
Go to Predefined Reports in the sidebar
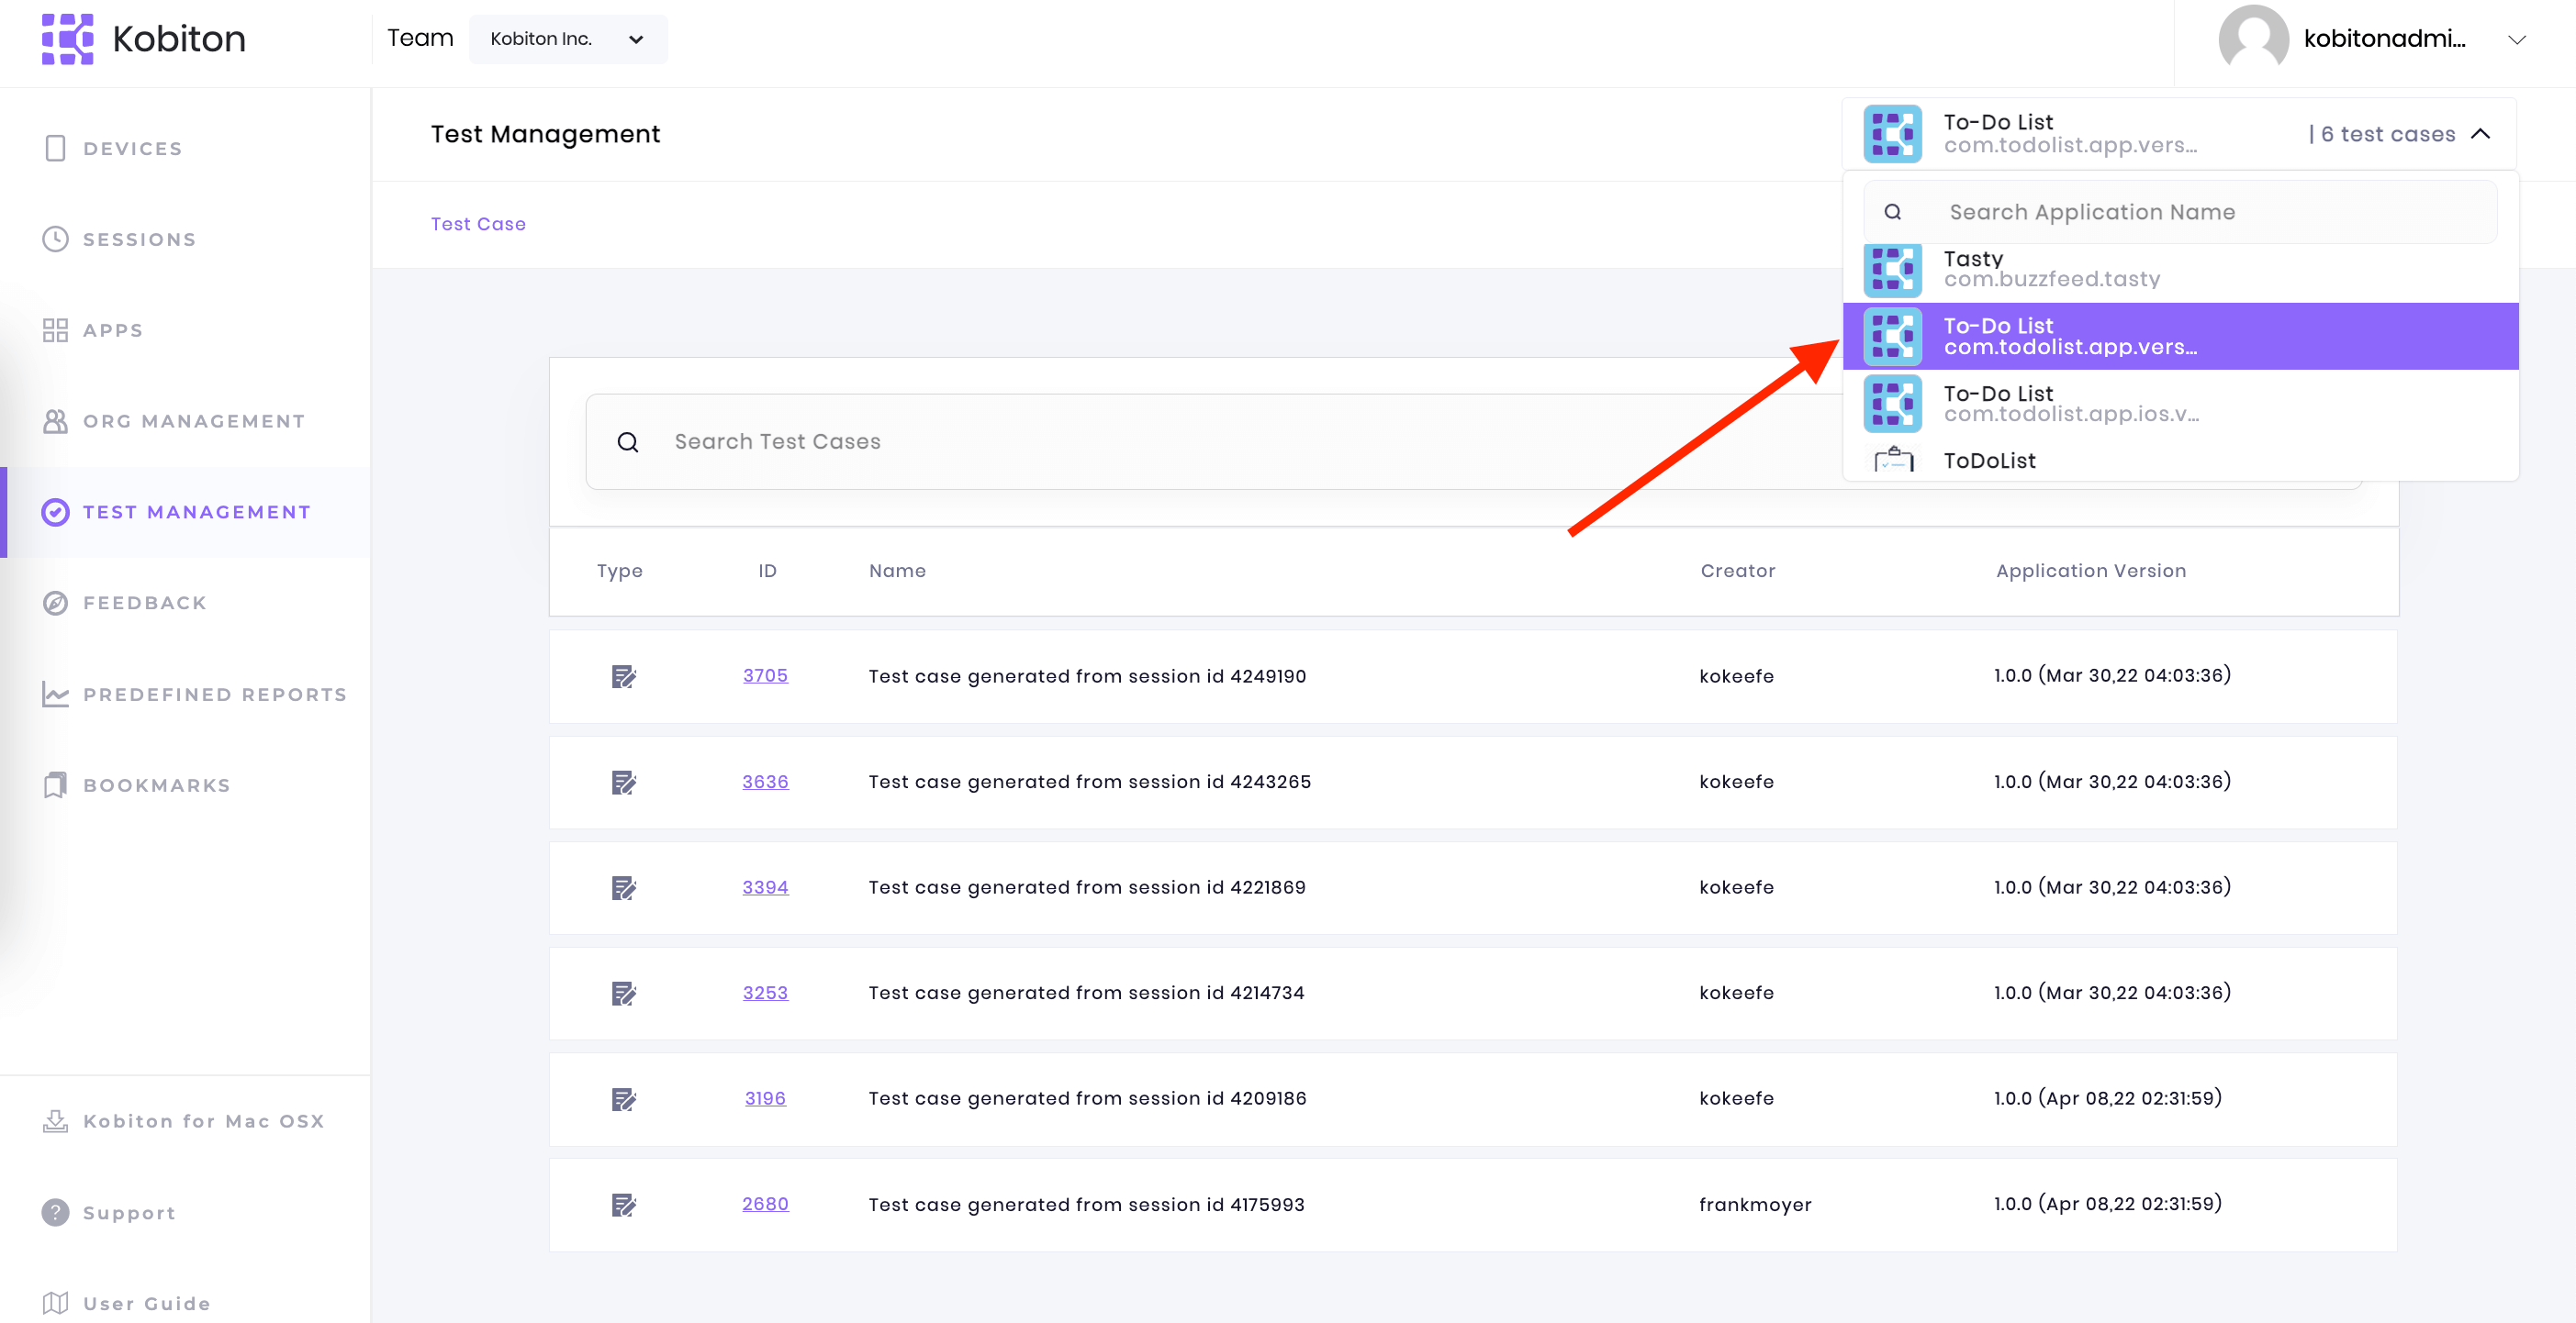tap(215, 694)
